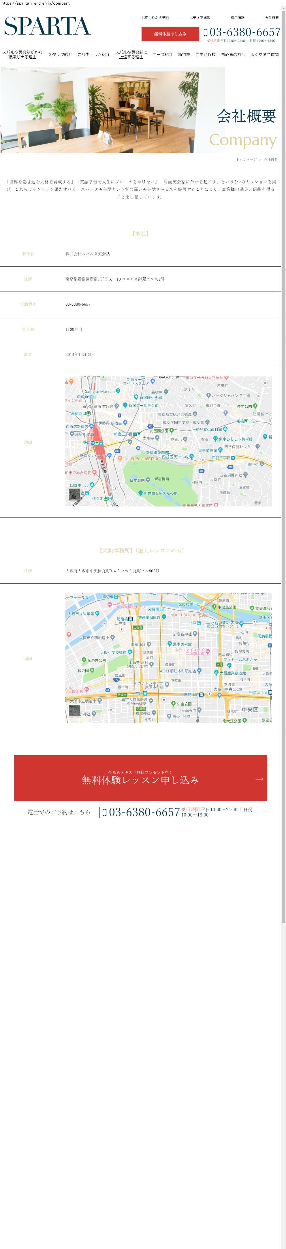Click 日本庭園 marker in Shinjuku Gyoen
The image size is (286, 1249).
[148, 480]
